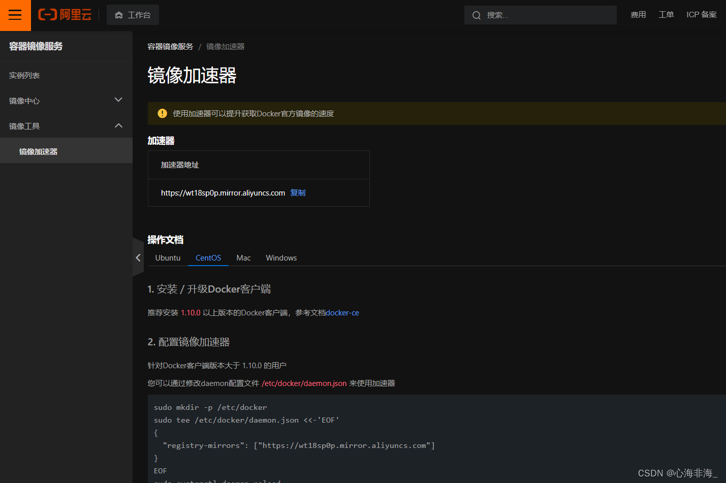The image size is (726, 483).
Task: Click the /etc/docker/daemon.json path text
Action: (x=304, y=383)
